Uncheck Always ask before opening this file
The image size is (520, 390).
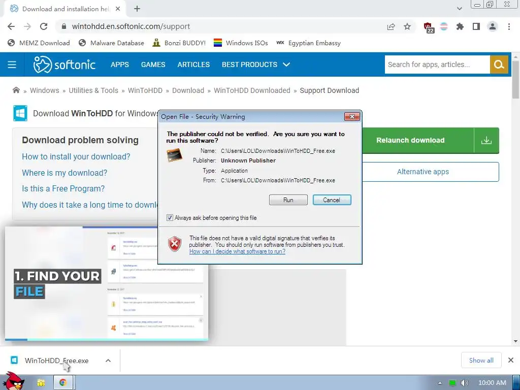click(x=170, y=218)
